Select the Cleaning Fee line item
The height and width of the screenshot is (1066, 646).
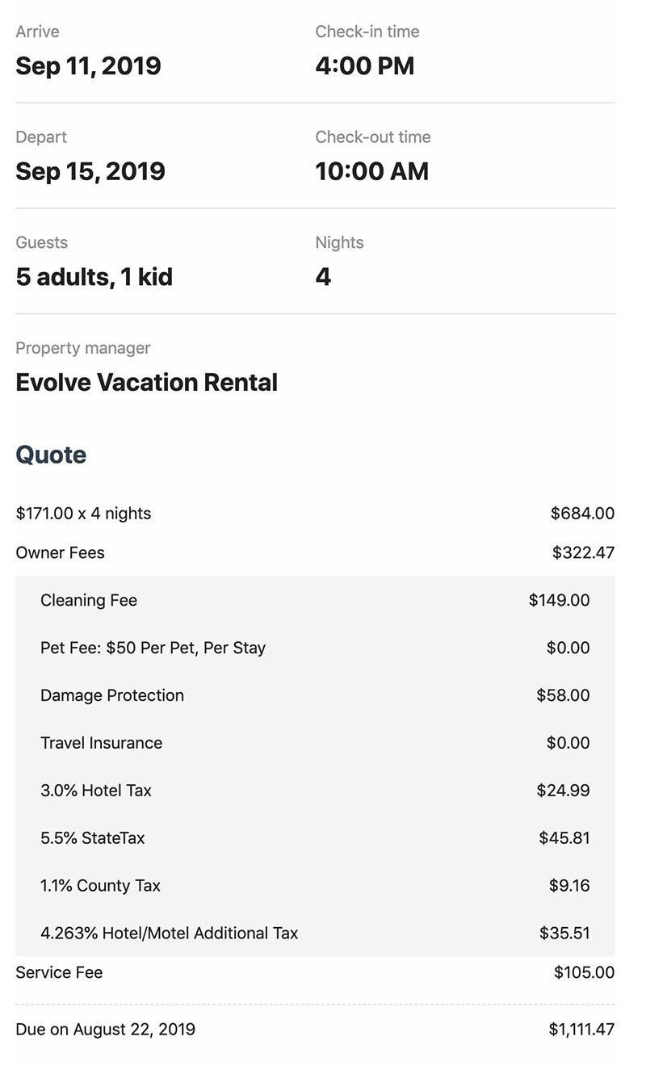tap(89, 600)
